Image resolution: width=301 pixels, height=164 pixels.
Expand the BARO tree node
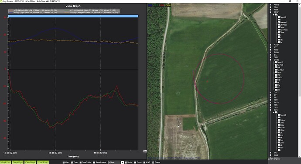click(270, 52)
